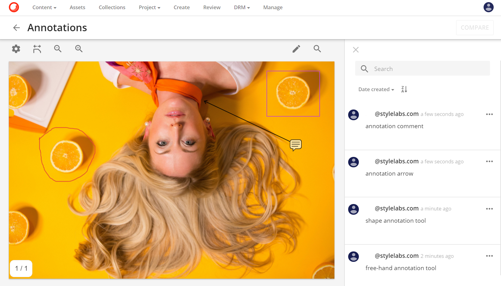Open the user profile avatar

(x=488, y=7)
